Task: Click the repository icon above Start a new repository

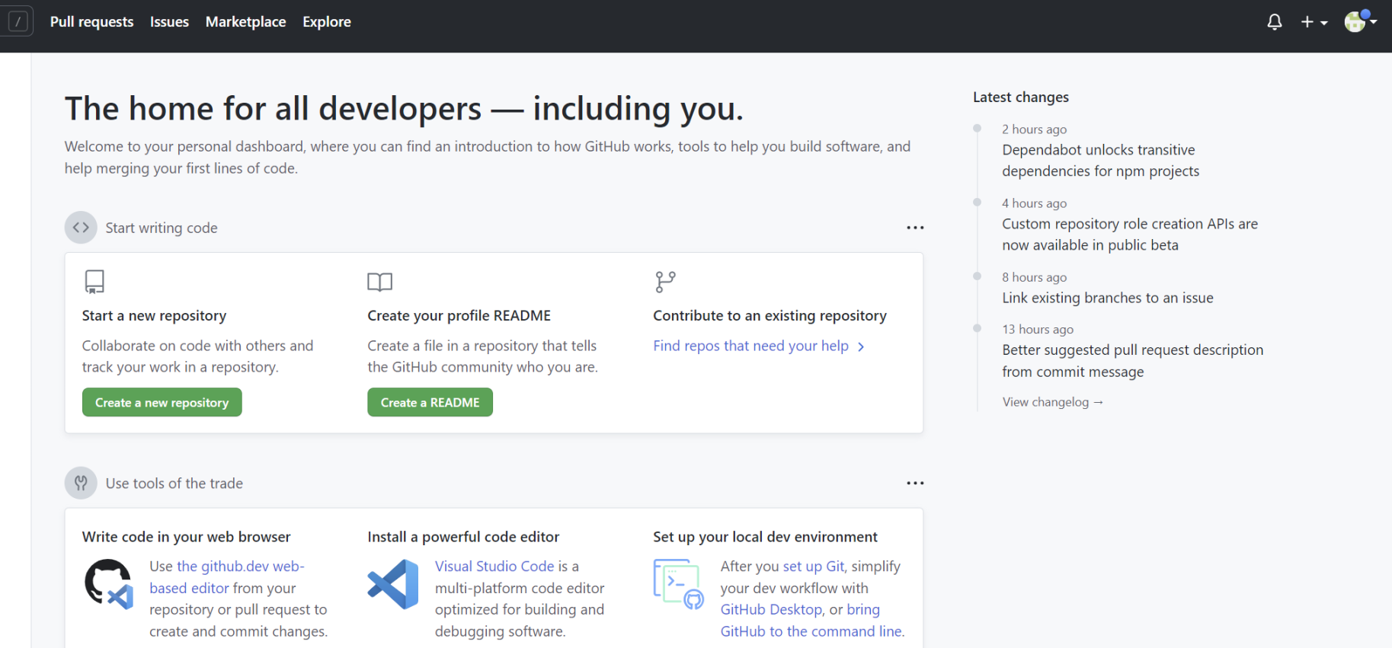Action: point(94,282)
